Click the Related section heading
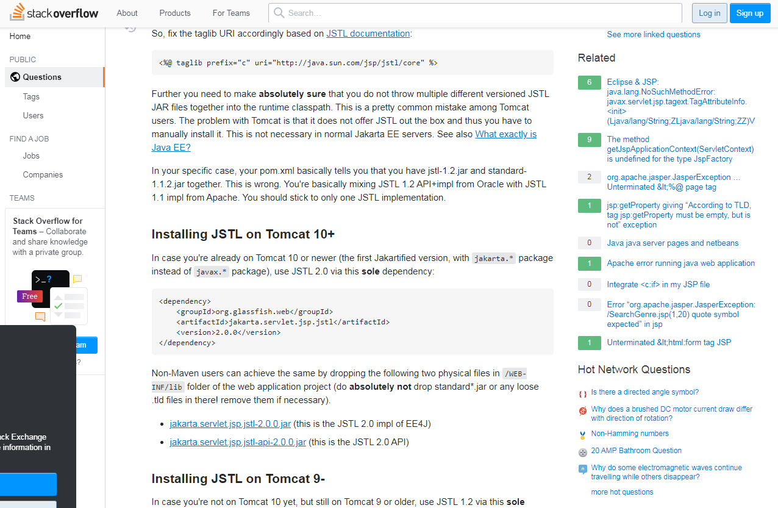778x508 pixels. click(596, 58)
